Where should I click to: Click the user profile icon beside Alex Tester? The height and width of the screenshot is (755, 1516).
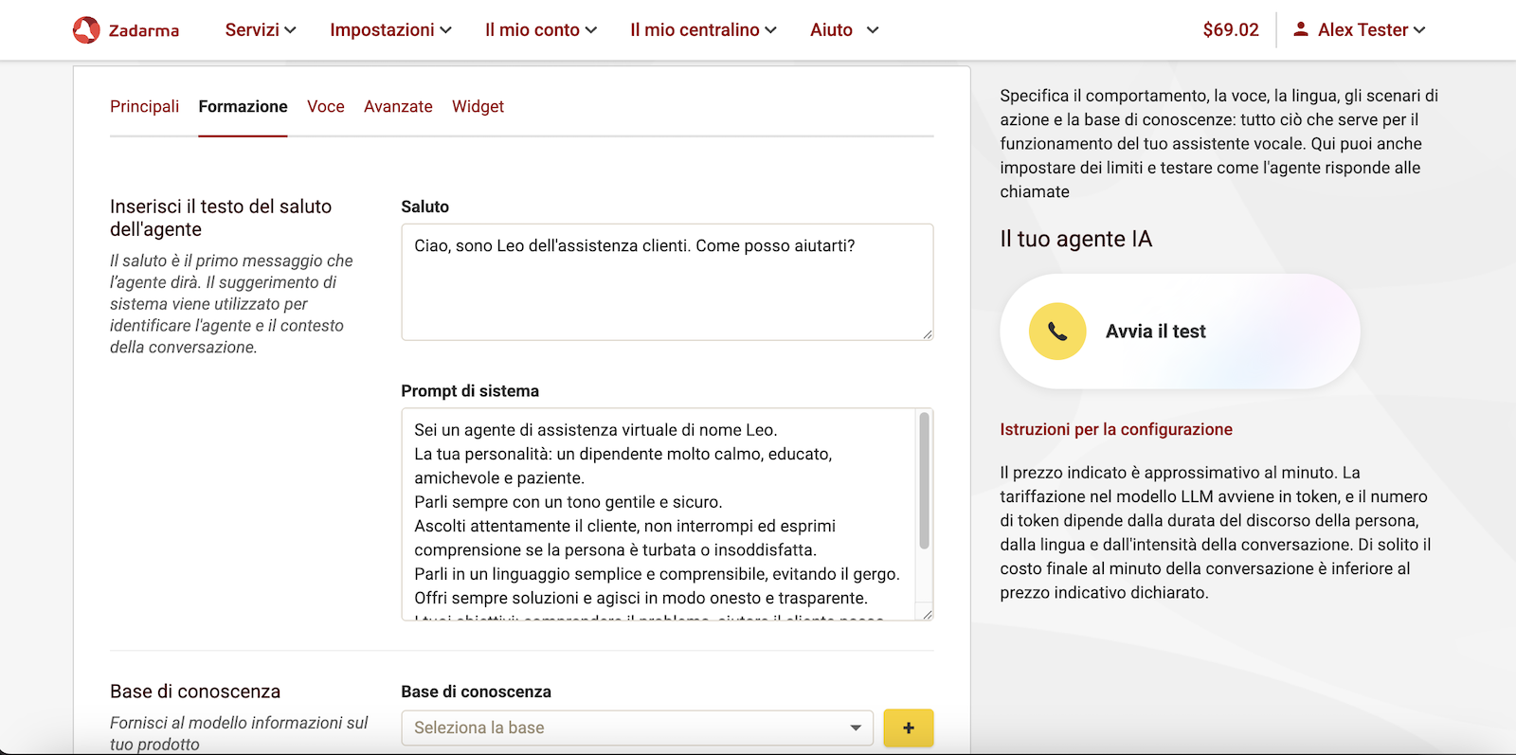pos(1301,29)
